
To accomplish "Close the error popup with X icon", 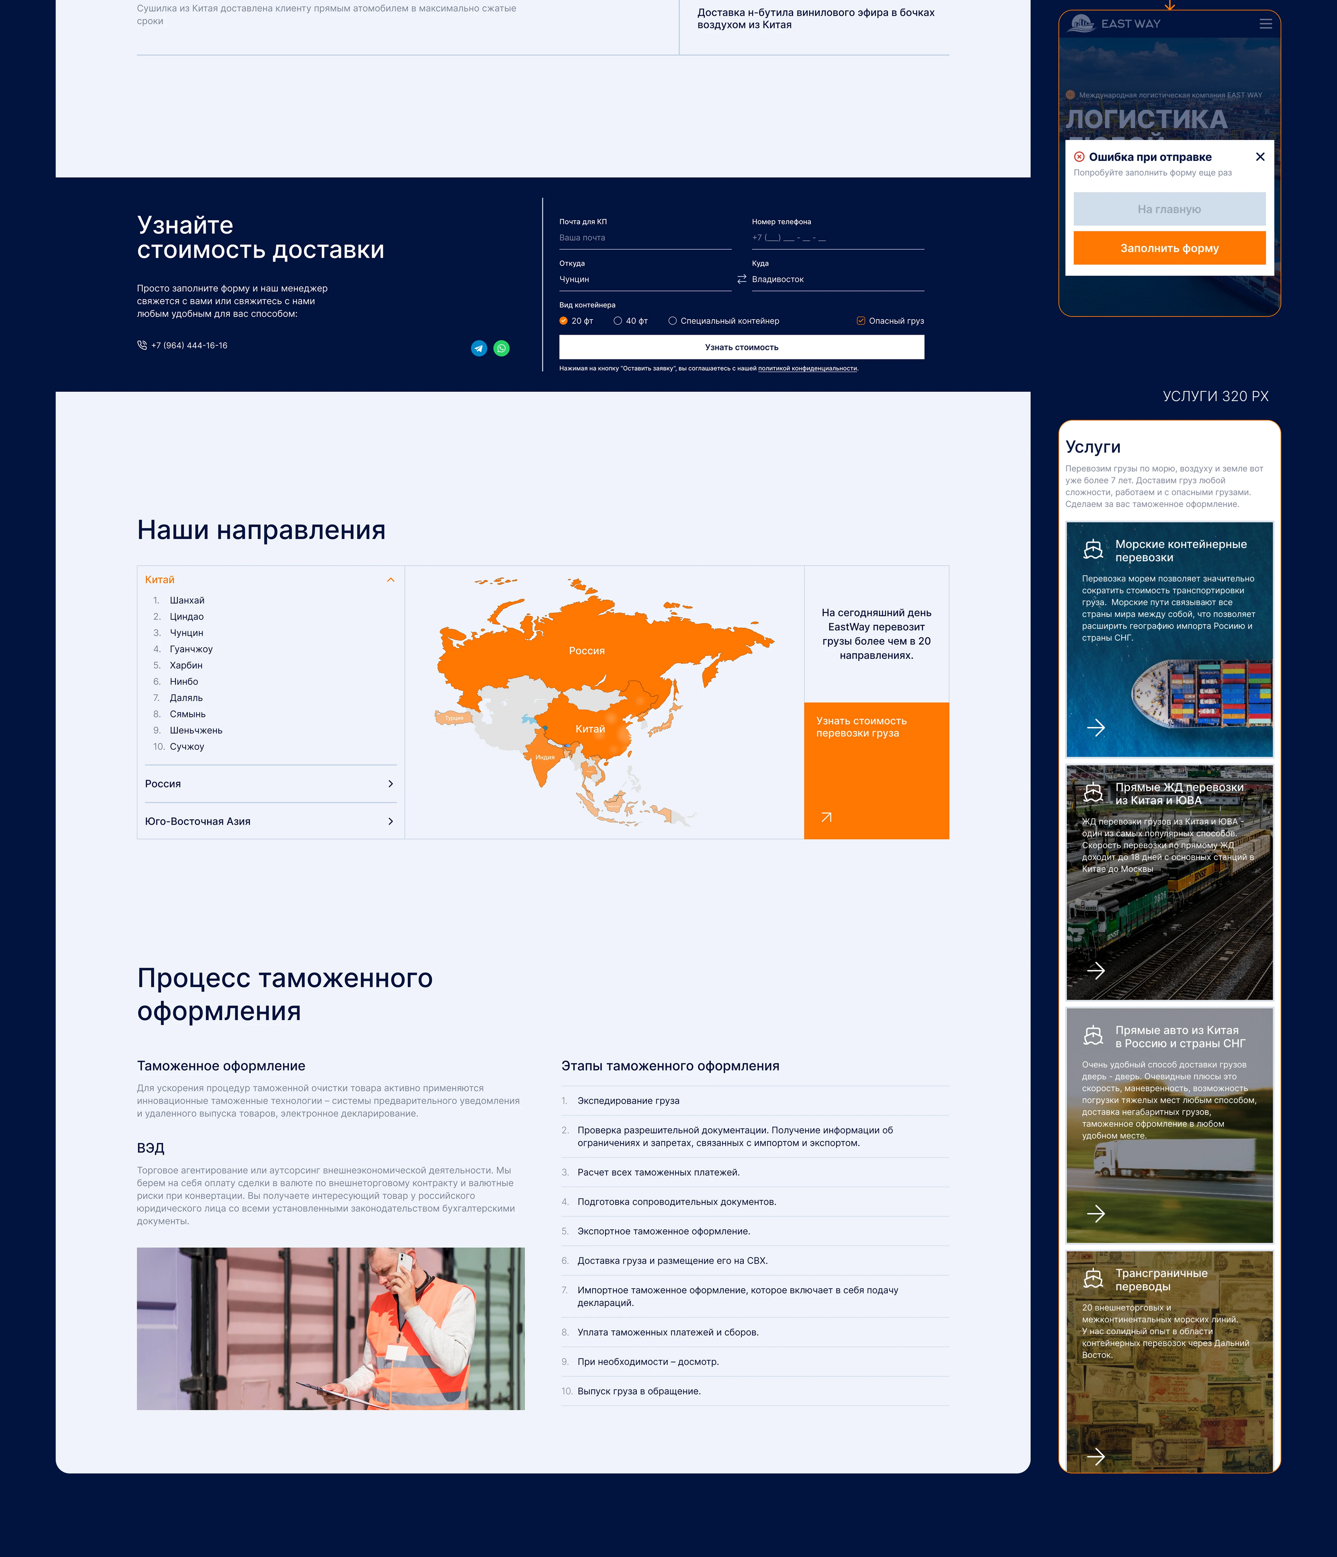I will [1261, 157].
